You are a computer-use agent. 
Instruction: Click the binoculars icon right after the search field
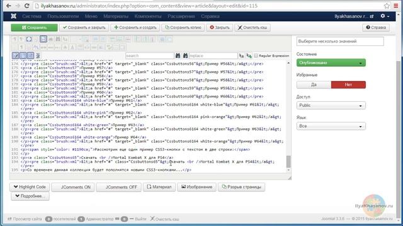pos(178,56)
